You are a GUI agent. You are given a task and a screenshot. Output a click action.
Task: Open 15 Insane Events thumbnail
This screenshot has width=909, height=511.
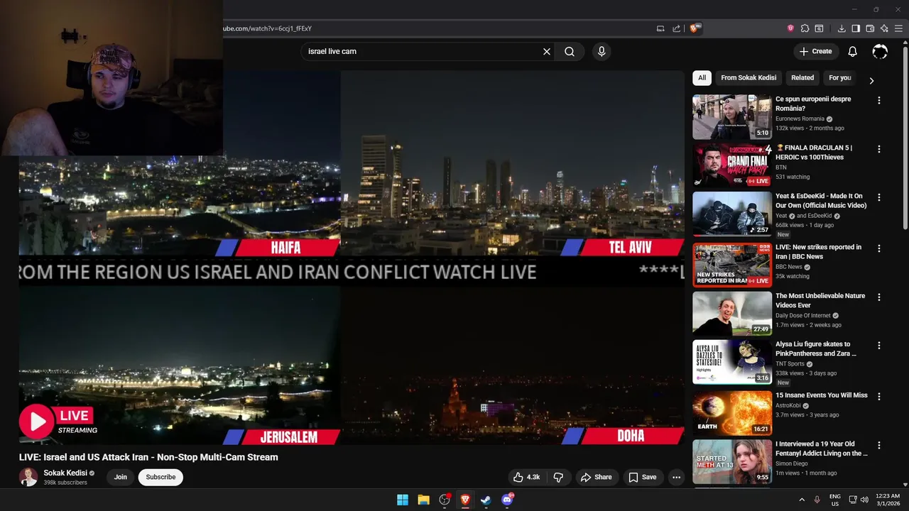pyautogui.click(x=731, y=413)
